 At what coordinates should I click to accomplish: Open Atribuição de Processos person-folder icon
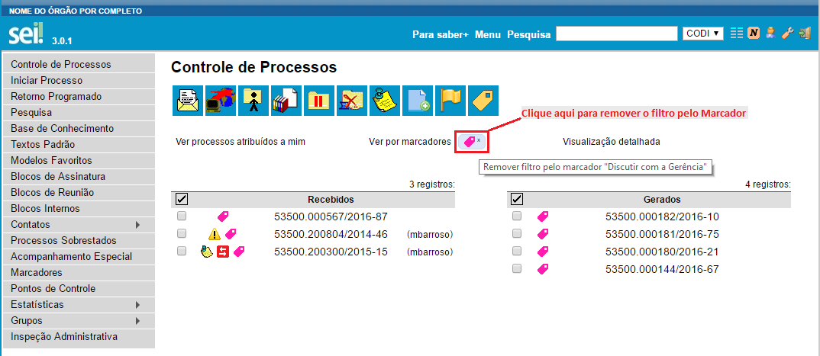(253, 100)
